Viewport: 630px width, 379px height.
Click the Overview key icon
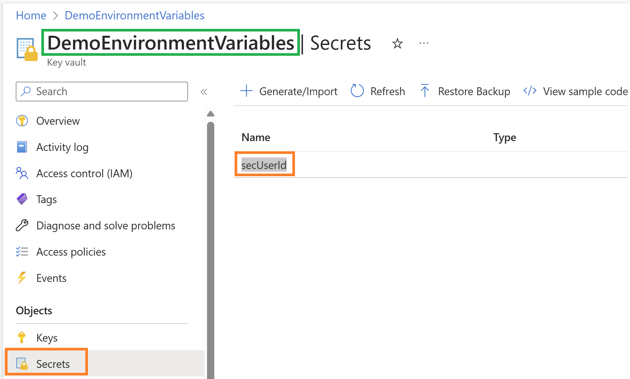[x=22, y=121]
